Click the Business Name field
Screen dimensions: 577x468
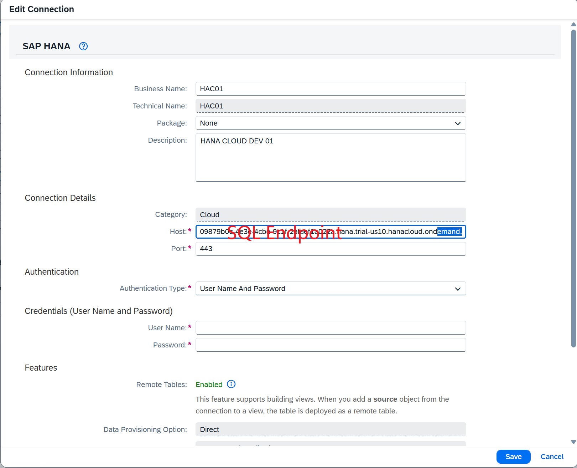coord(331,89)
